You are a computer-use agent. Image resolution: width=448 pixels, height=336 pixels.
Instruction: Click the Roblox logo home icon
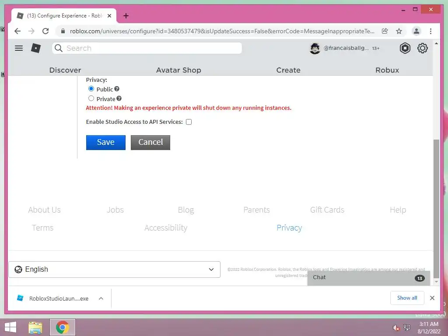coord(36,48)
